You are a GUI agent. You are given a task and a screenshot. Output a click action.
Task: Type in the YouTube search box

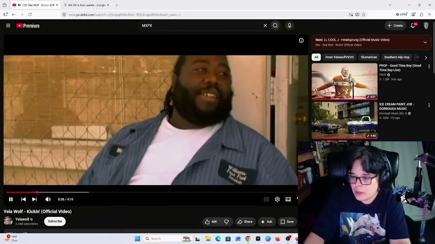click(201, 25)
